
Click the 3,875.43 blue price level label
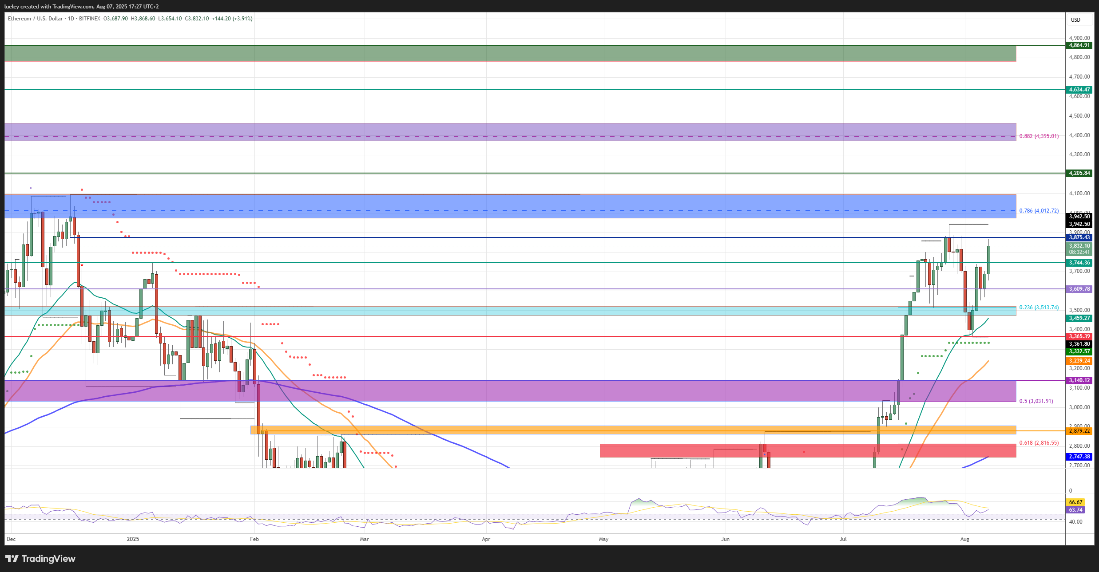(1079, 237)
